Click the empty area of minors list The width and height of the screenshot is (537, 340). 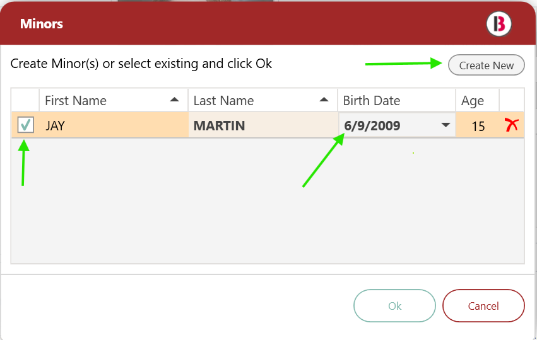[x=268, y=201]
